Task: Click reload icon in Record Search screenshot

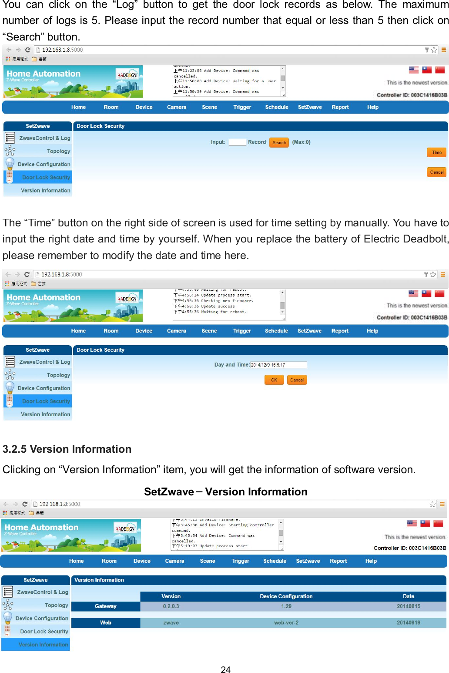Action: click(28, 50)
